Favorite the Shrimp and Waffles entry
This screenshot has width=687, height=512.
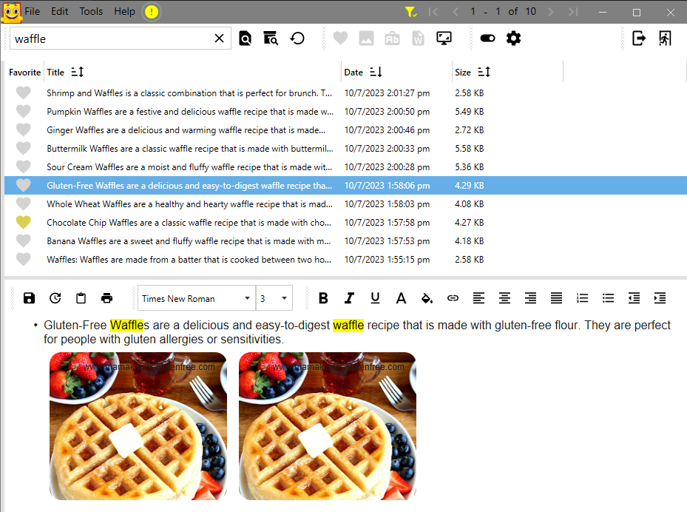pos(23,93)
